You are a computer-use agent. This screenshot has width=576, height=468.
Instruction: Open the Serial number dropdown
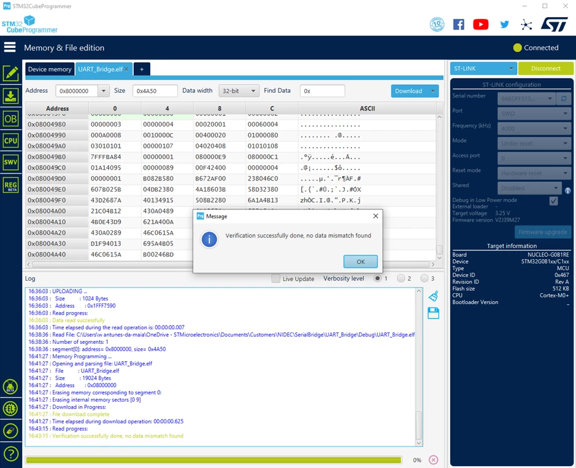pos(526,99)
